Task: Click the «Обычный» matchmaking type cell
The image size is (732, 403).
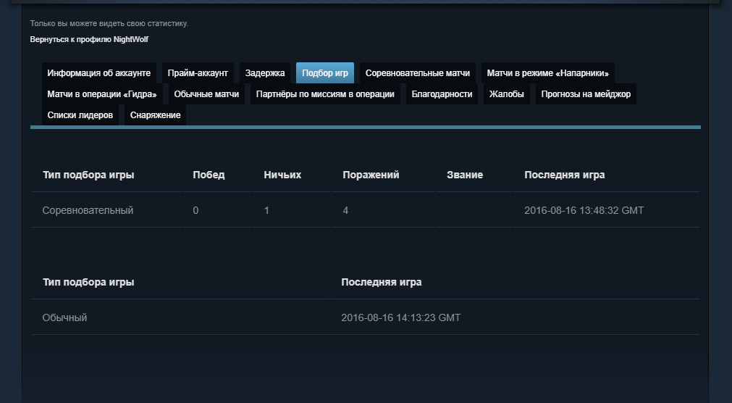Action: (65, 317)
